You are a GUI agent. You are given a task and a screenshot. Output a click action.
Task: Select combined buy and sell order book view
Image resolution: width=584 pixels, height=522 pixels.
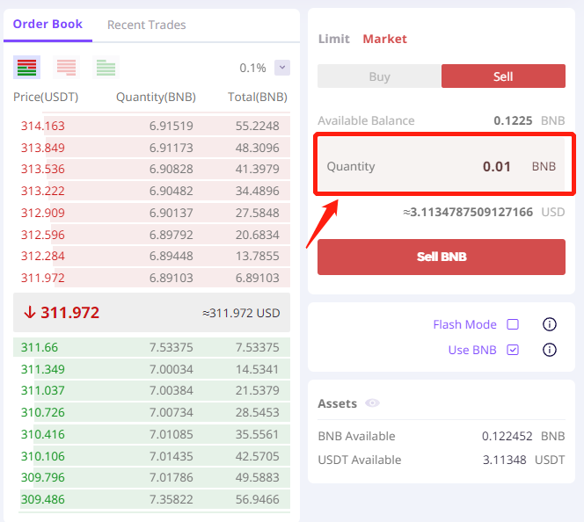click(26, 68)
